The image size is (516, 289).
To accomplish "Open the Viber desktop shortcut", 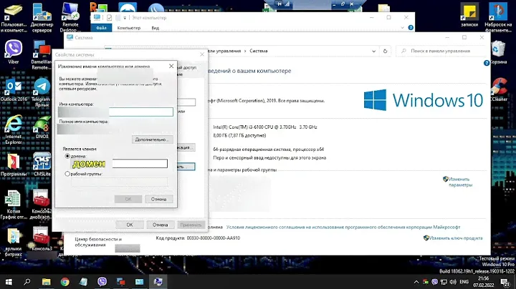I will point(13,49).
